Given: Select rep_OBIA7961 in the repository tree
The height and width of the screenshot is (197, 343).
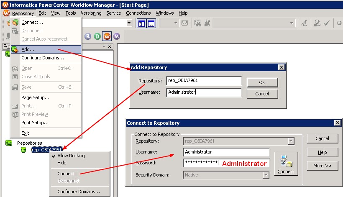Looking at the screenshot, I should tap(47, 150).
